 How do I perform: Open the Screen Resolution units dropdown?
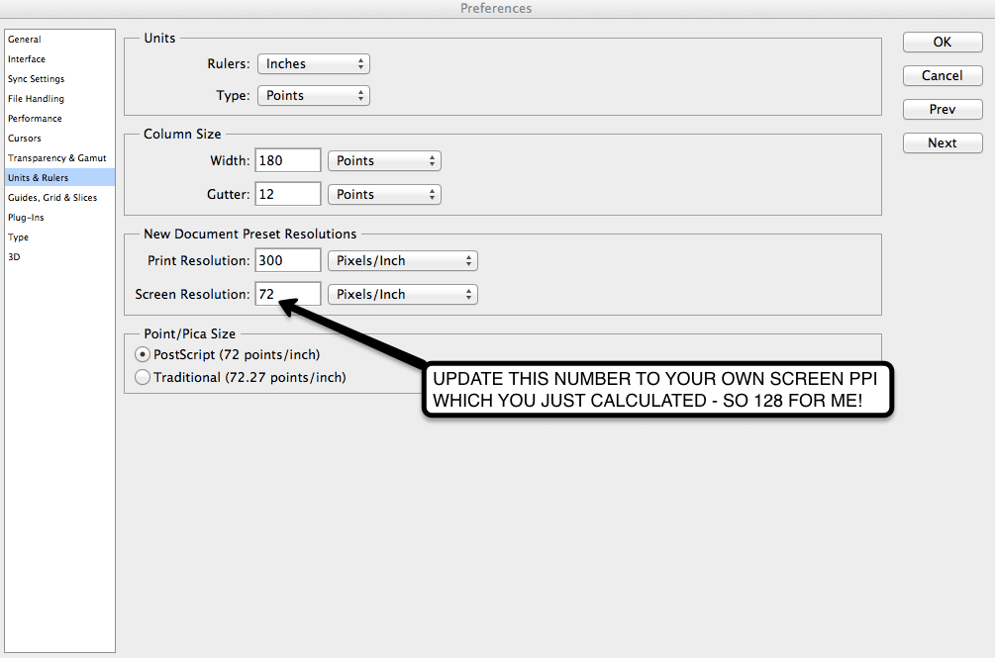pos(402,294)
